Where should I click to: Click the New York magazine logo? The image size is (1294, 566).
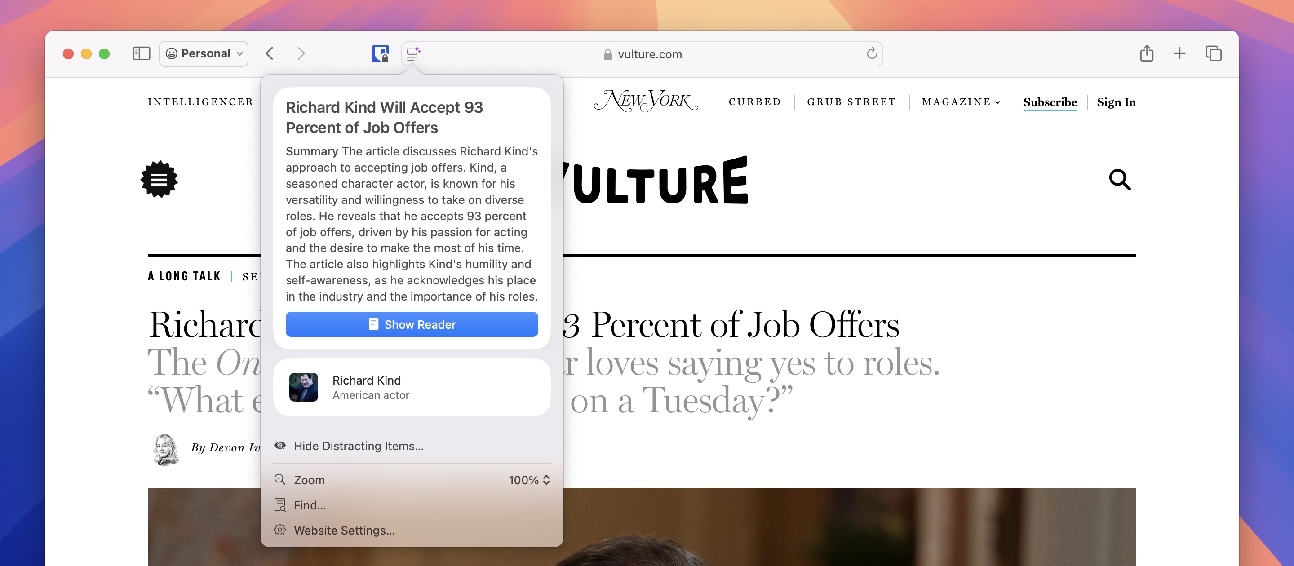coord(646,101)
